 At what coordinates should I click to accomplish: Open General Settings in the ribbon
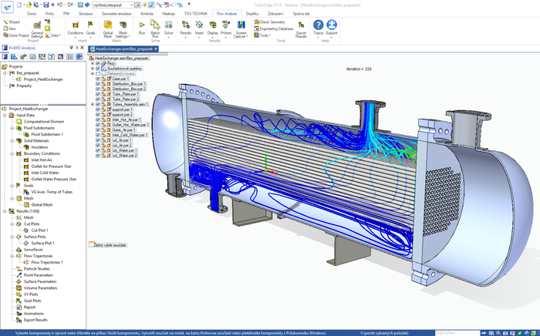[37, 29]
